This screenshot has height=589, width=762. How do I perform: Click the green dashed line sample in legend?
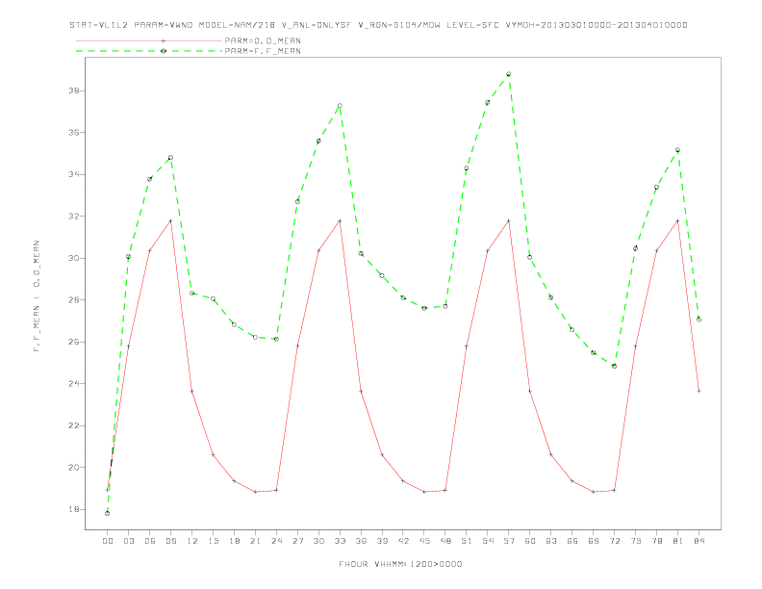149,51
